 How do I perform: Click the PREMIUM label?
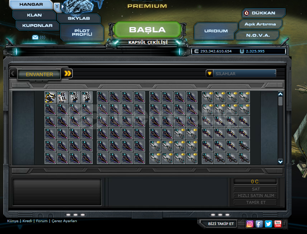coord(147,6)
